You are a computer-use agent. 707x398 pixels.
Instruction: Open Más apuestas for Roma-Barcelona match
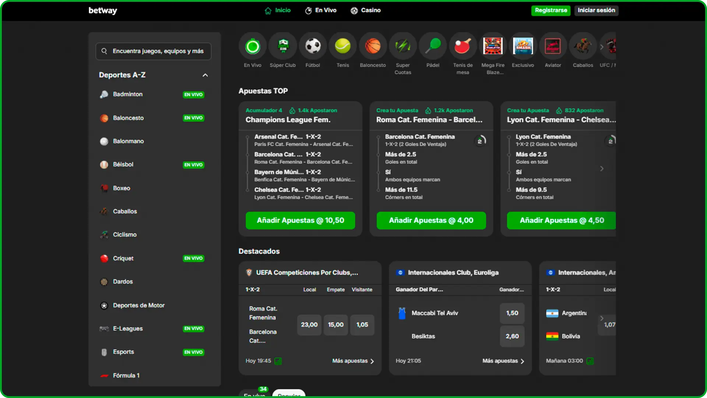353,361
